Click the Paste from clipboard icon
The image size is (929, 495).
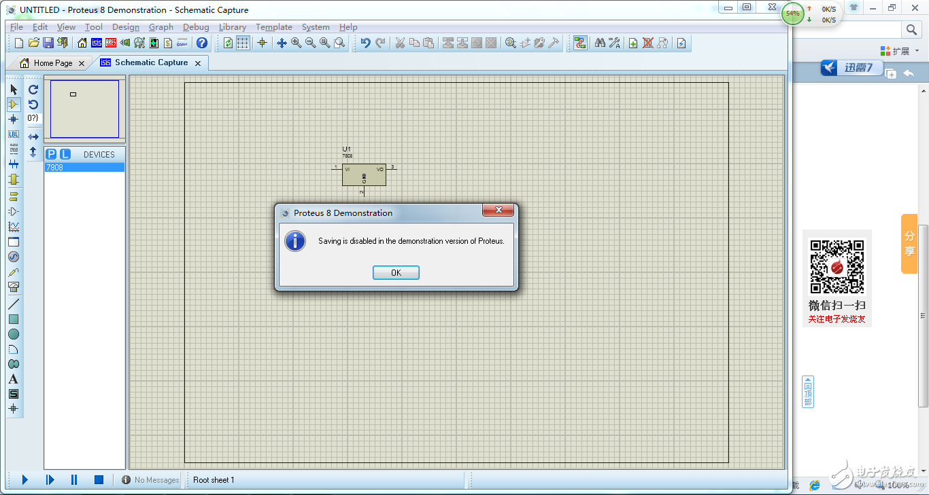click(428, 43)
